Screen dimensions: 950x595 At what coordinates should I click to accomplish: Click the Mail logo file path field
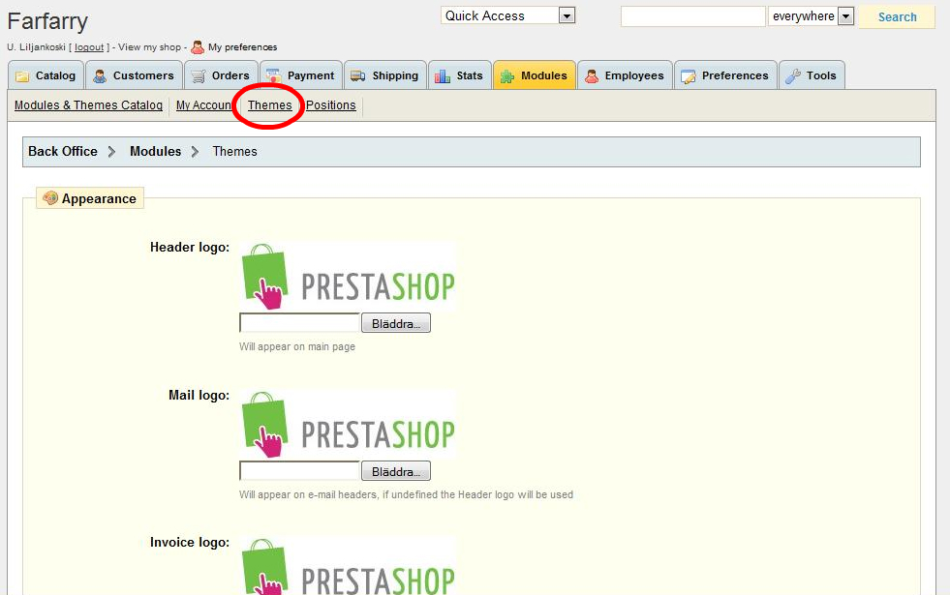point(300,471)
